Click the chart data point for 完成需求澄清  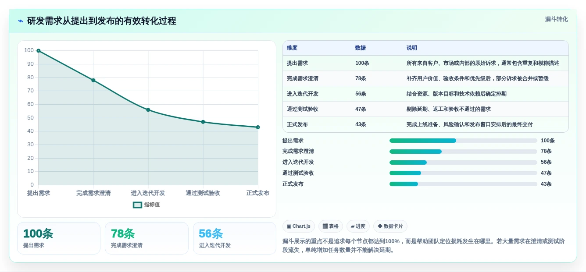pos(93,80)
